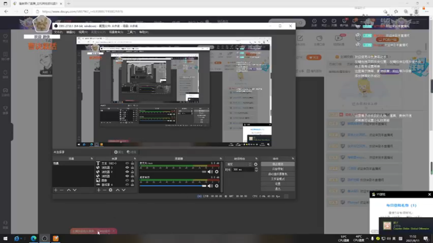Open scene transition properties gear
The width and height of the screenshot is (433, 243).
point(255,164)
